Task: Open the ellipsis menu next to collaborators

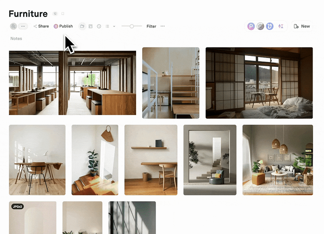Action: (x=23, y=26)
